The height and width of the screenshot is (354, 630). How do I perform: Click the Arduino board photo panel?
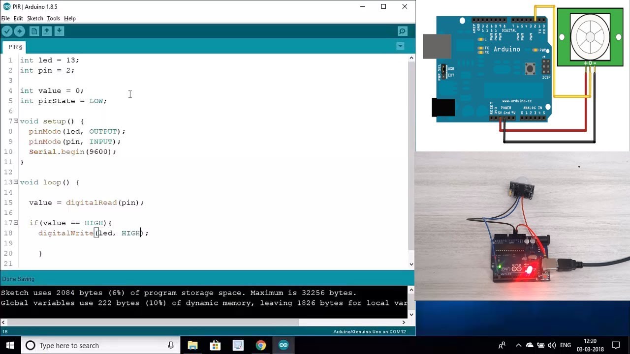pos(522,226)
